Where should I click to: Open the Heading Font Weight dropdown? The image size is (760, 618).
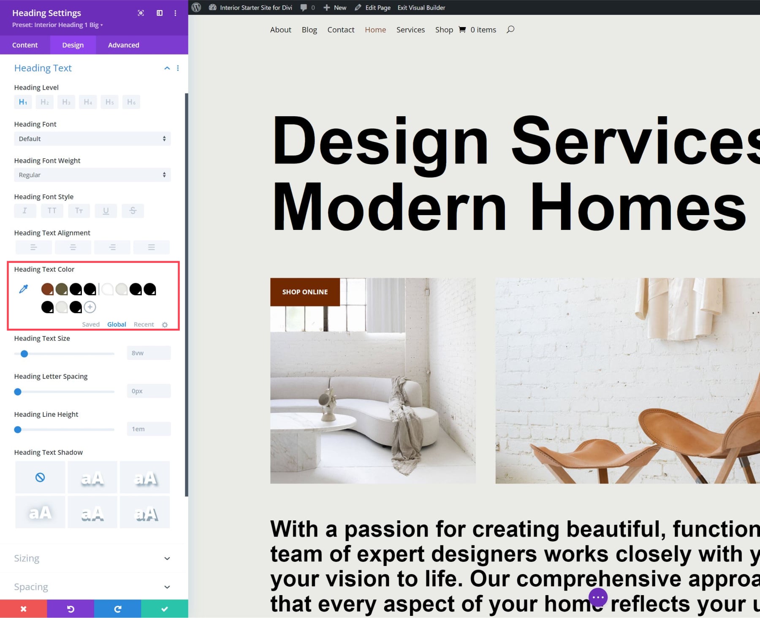pyautogui.click(x=92, y=175)
